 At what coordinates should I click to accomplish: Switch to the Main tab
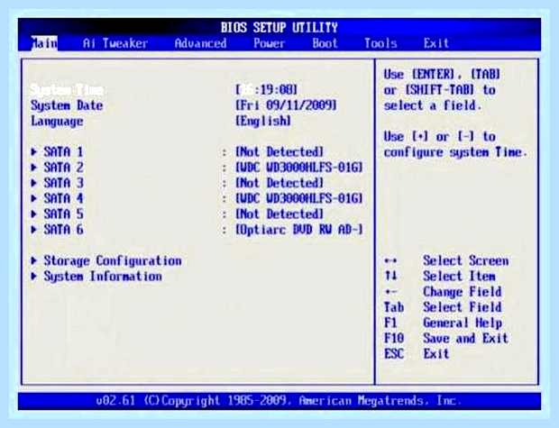point(44,43)
